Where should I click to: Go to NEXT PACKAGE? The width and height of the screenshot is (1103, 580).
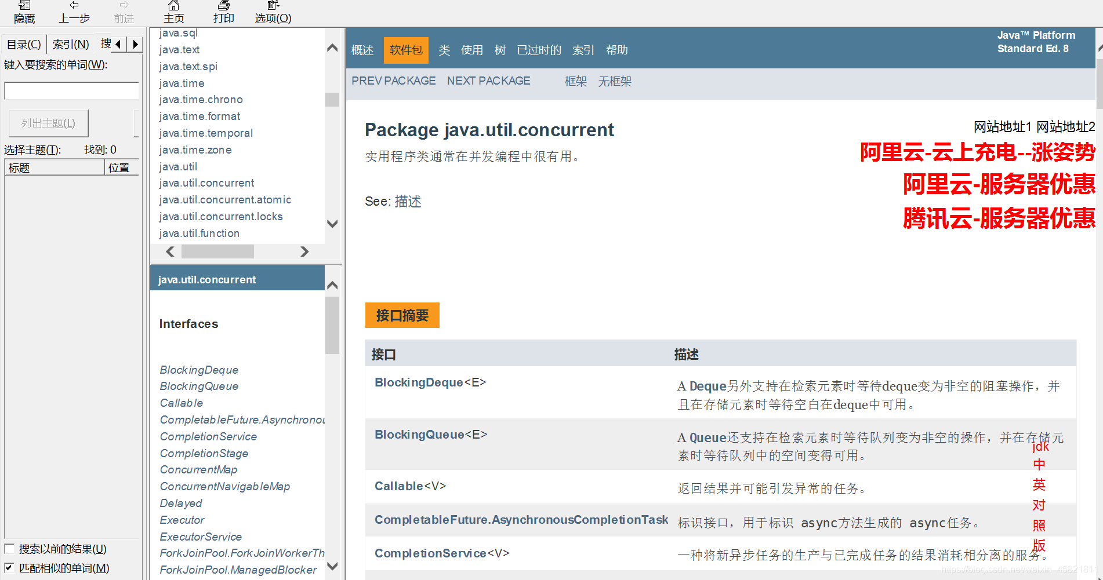pyautogui.click(x=489, y=81)
